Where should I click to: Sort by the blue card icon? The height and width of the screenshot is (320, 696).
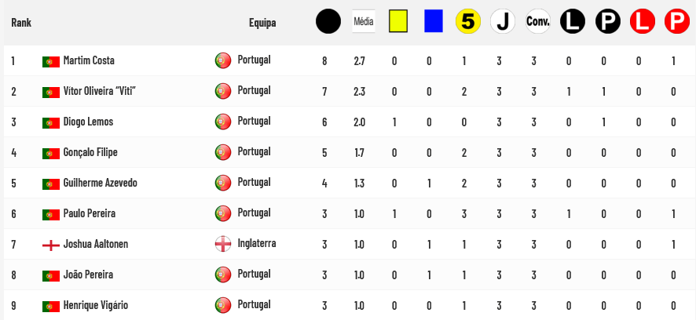pos(433,21)
